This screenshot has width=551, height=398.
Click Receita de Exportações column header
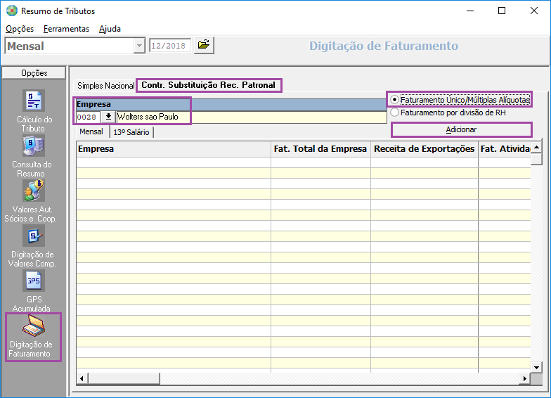click(424, 149)
